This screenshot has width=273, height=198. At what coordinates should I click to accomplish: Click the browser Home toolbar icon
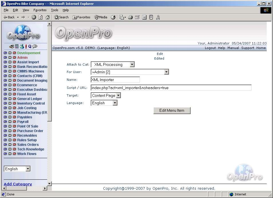(x=48, y=17)
